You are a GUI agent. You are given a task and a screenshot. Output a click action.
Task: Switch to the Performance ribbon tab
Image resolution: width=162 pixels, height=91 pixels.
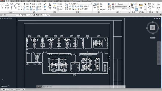[76, 1]
